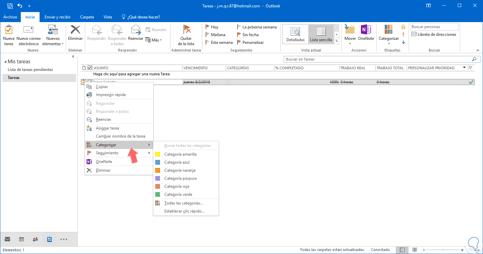Screen dimensions: 483x254
Task: Click Todas las categorías... in the submenu
Action: click(x=186, y=203)
